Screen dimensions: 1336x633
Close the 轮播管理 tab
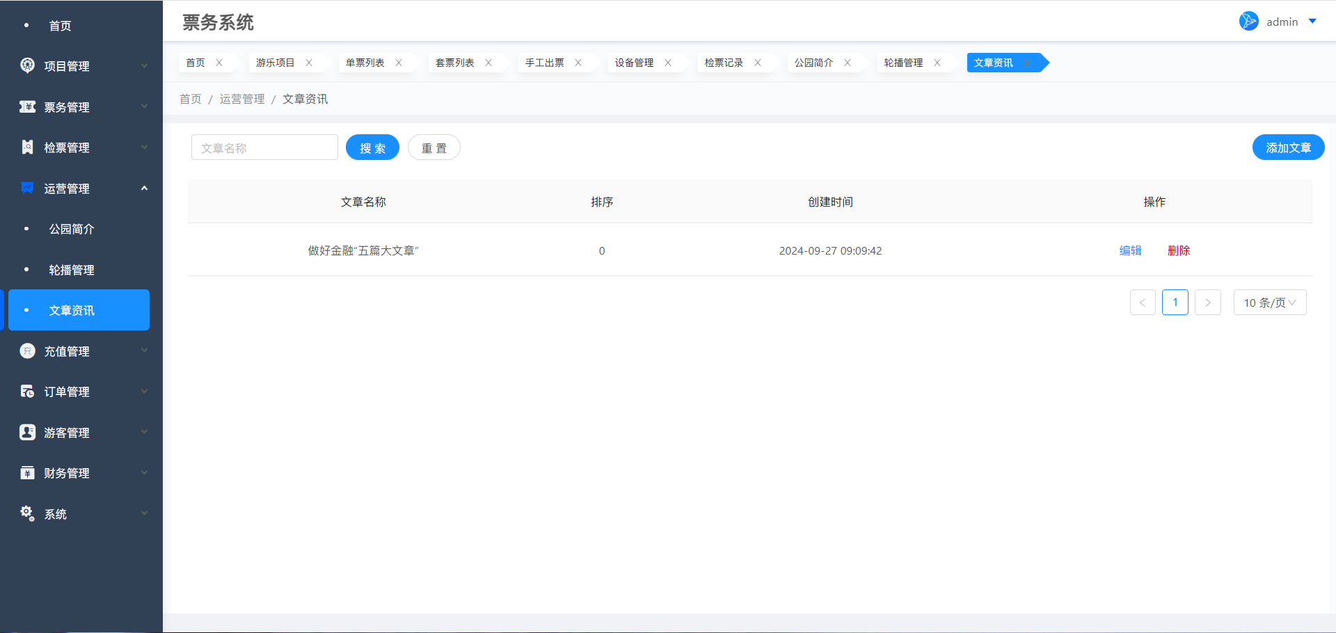(x=937, y=63)
